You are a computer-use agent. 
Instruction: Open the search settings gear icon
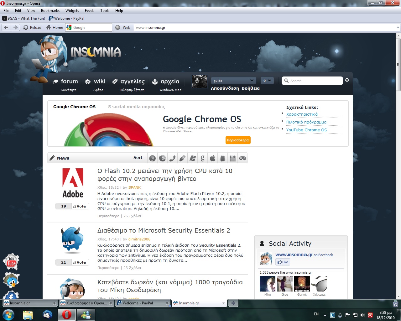(x=347, y=80)
